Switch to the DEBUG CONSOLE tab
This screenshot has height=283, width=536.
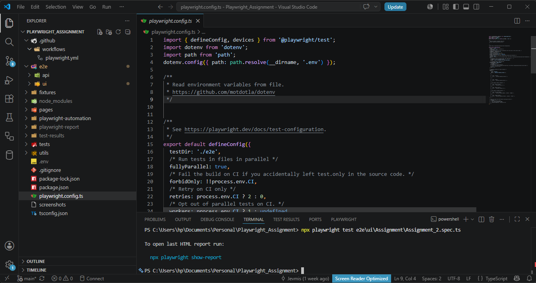[x=217, y=219]
